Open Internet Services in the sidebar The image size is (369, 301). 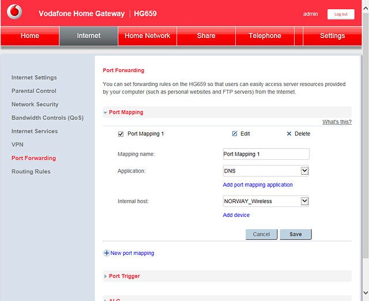click(35, 131)
